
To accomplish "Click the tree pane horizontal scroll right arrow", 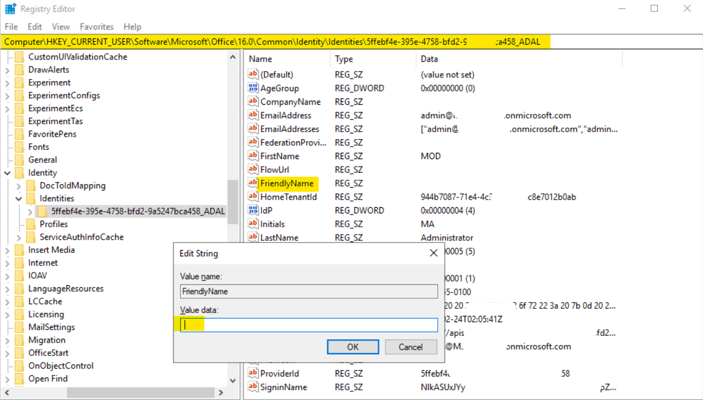I will point(222,393).
